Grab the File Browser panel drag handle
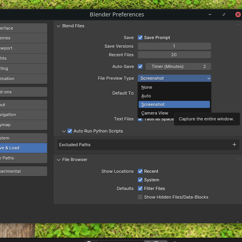Image resolution: width=242 pixels, height=242 pixels. (x=238, y=159)
